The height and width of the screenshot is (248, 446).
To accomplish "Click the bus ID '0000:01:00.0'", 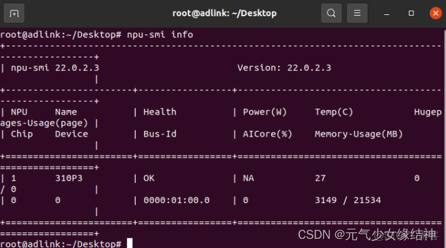I will pyautogui.click(x=176, y=200).
